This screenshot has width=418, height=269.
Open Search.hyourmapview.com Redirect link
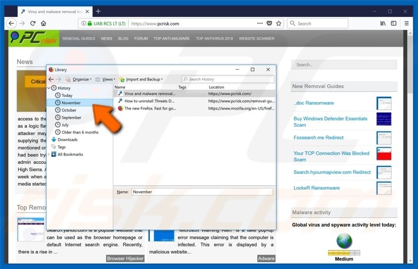(x=332, y=172)
